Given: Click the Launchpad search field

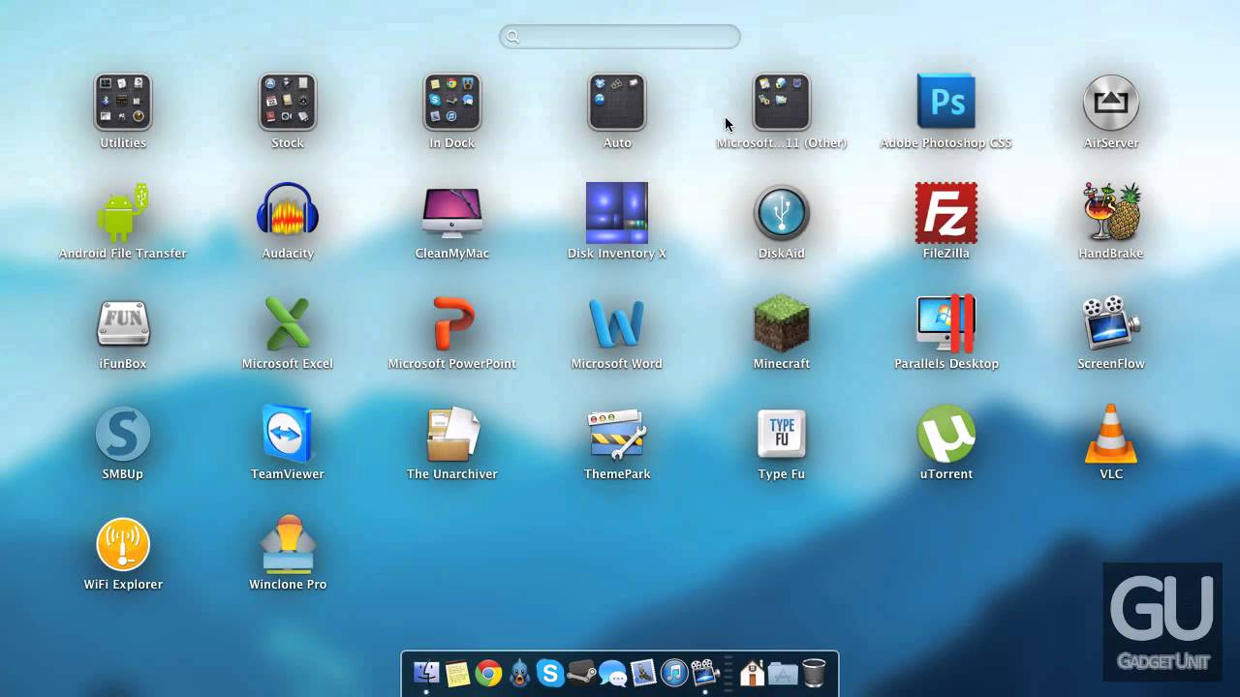Looking at the screenshot, I should [x=620, y=37].
